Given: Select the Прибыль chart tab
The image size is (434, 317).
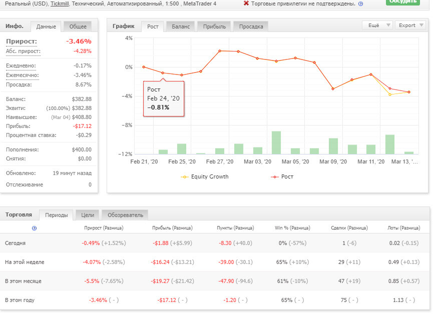Looking at the screenshot, I should pyautogui.click(x=214, y=26).
